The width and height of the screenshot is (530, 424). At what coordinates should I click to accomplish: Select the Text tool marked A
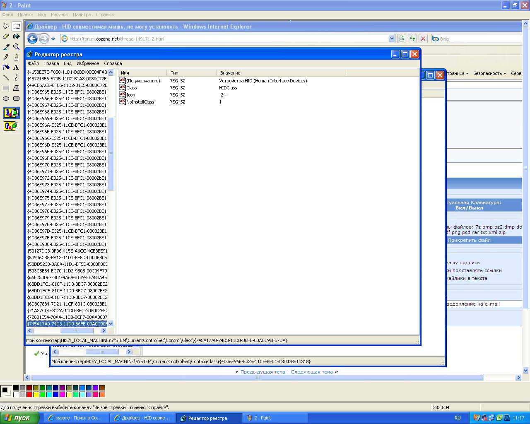click(17, 67)
